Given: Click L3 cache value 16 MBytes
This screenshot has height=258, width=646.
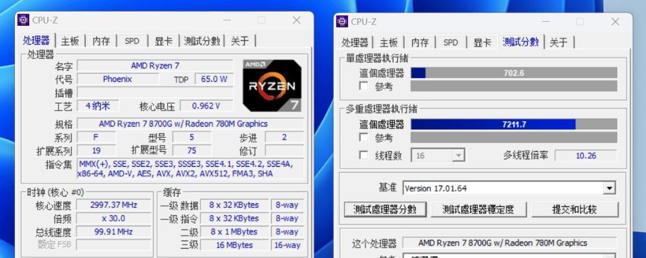Looking at the screenshot, I should (x=235, y=245).
